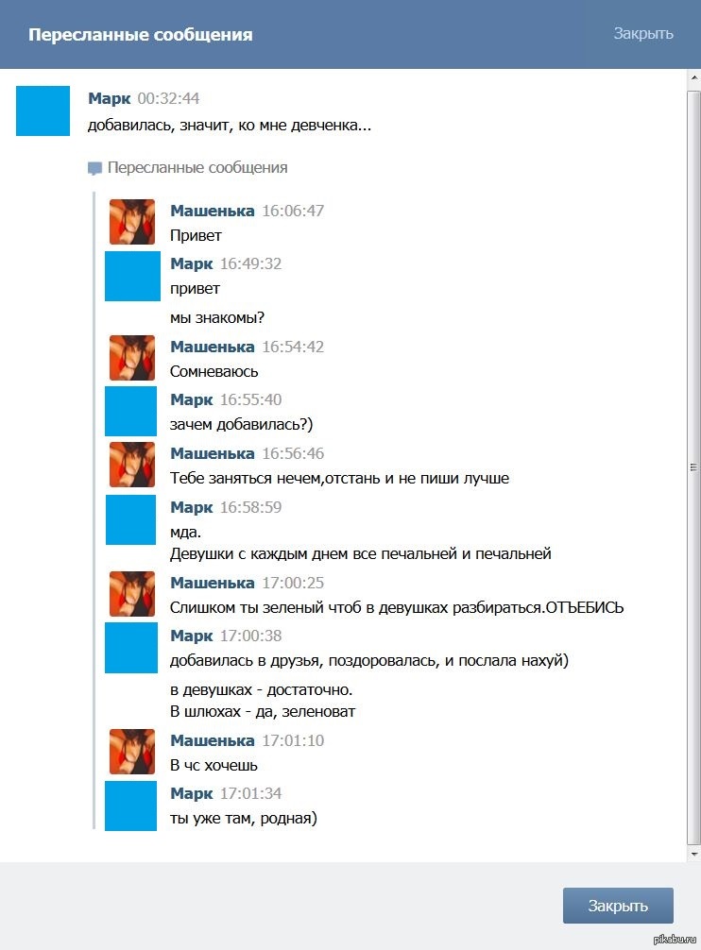Open Машенька name link at 16:54:42
Screen dimensions: 701x950
(212, 347)
